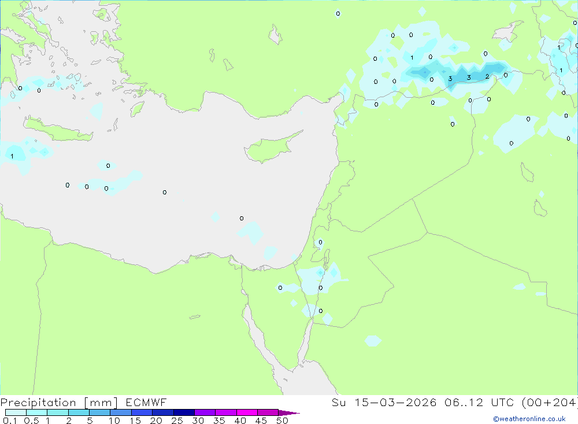Click the "50" legend scale label

point(282,421)
